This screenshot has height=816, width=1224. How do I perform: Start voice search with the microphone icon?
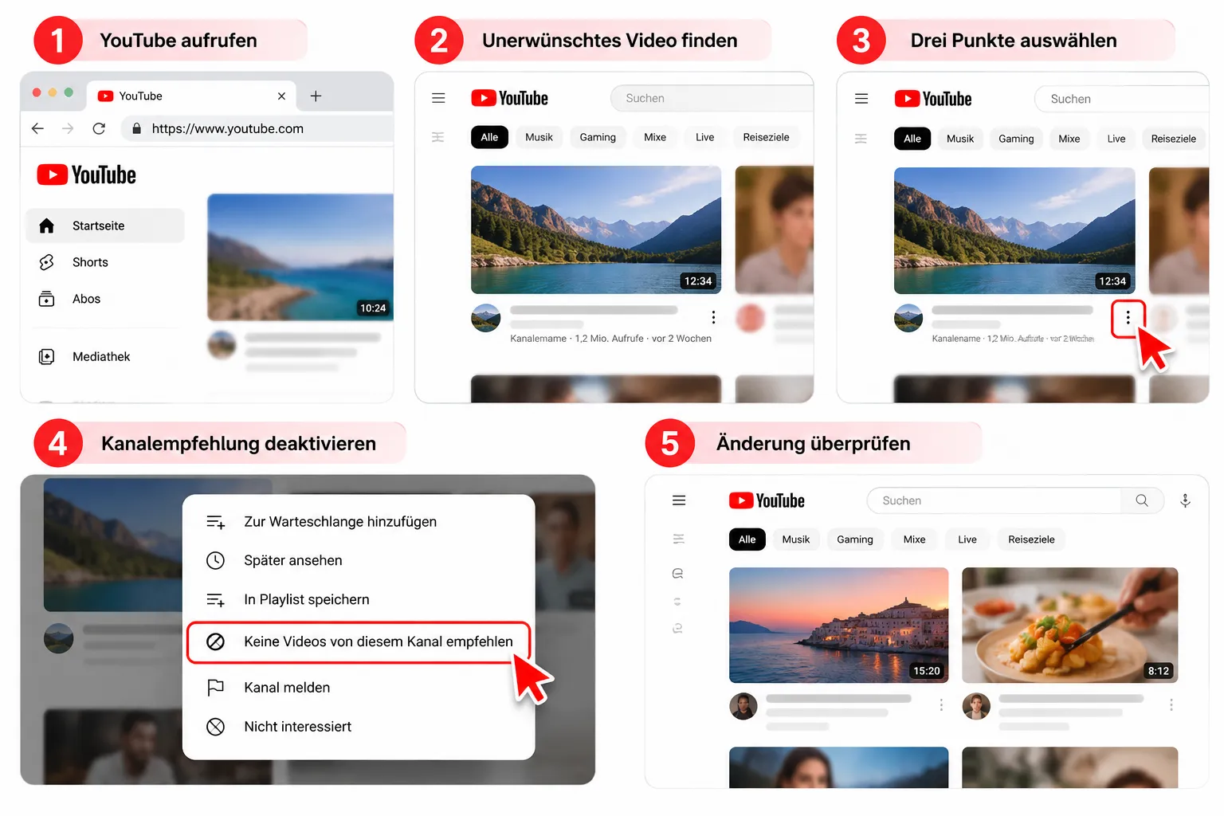1186,500
